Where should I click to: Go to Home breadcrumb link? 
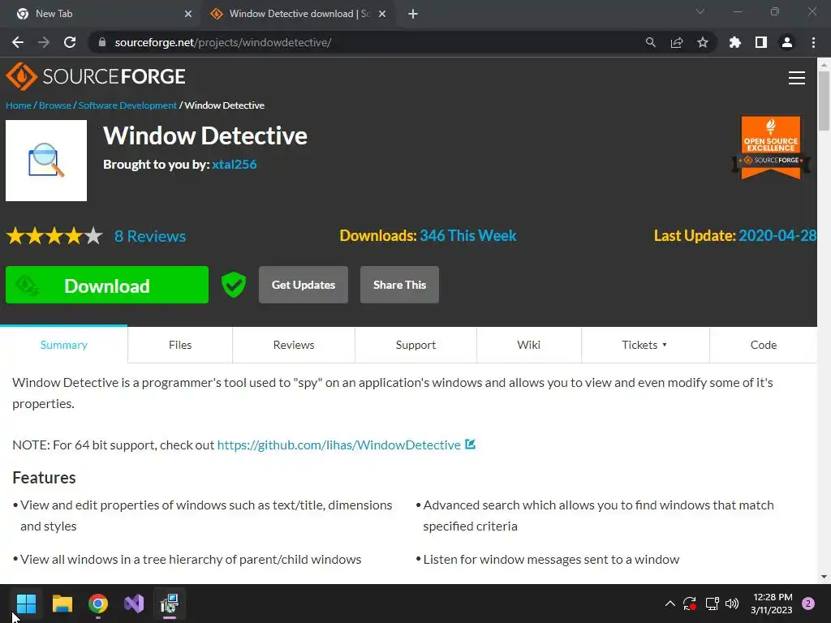pos(19,105)
